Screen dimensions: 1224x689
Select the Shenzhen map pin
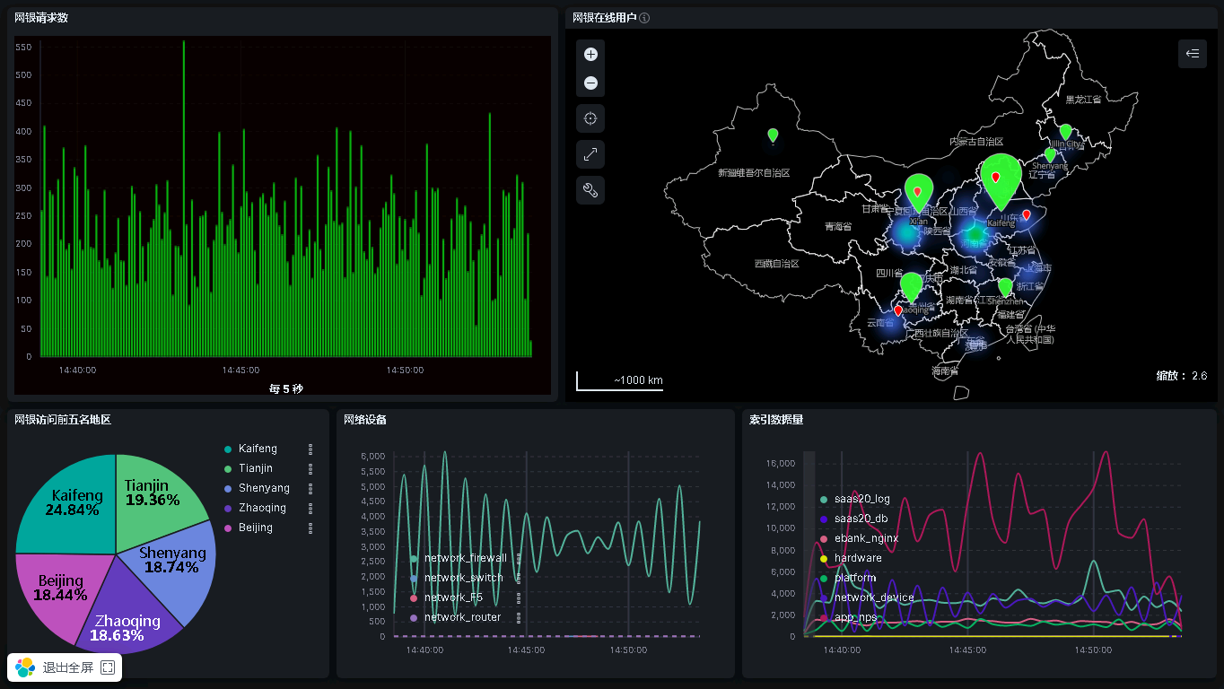tap(1006, 287)
